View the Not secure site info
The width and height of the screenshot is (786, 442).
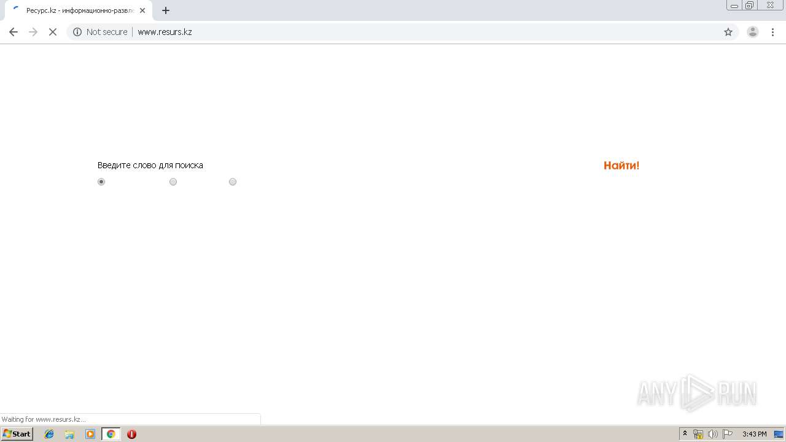pyautogui.click(x=100, y=32)
